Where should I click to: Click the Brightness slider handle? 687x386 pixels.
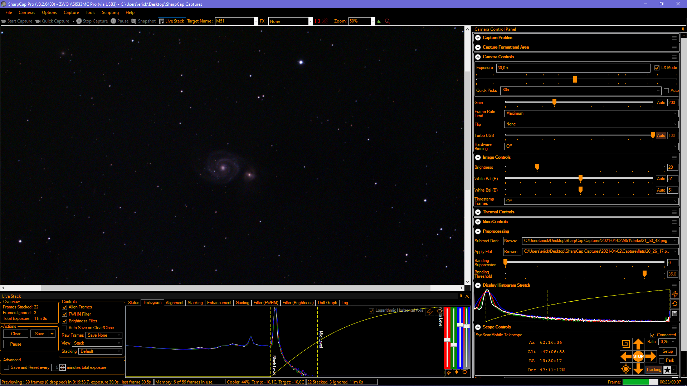pos(537,167)
